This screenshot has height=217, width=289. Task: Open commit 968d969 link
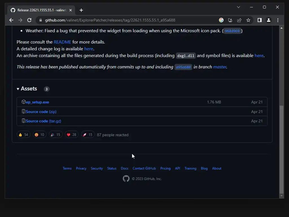click(x=232, y=31)
